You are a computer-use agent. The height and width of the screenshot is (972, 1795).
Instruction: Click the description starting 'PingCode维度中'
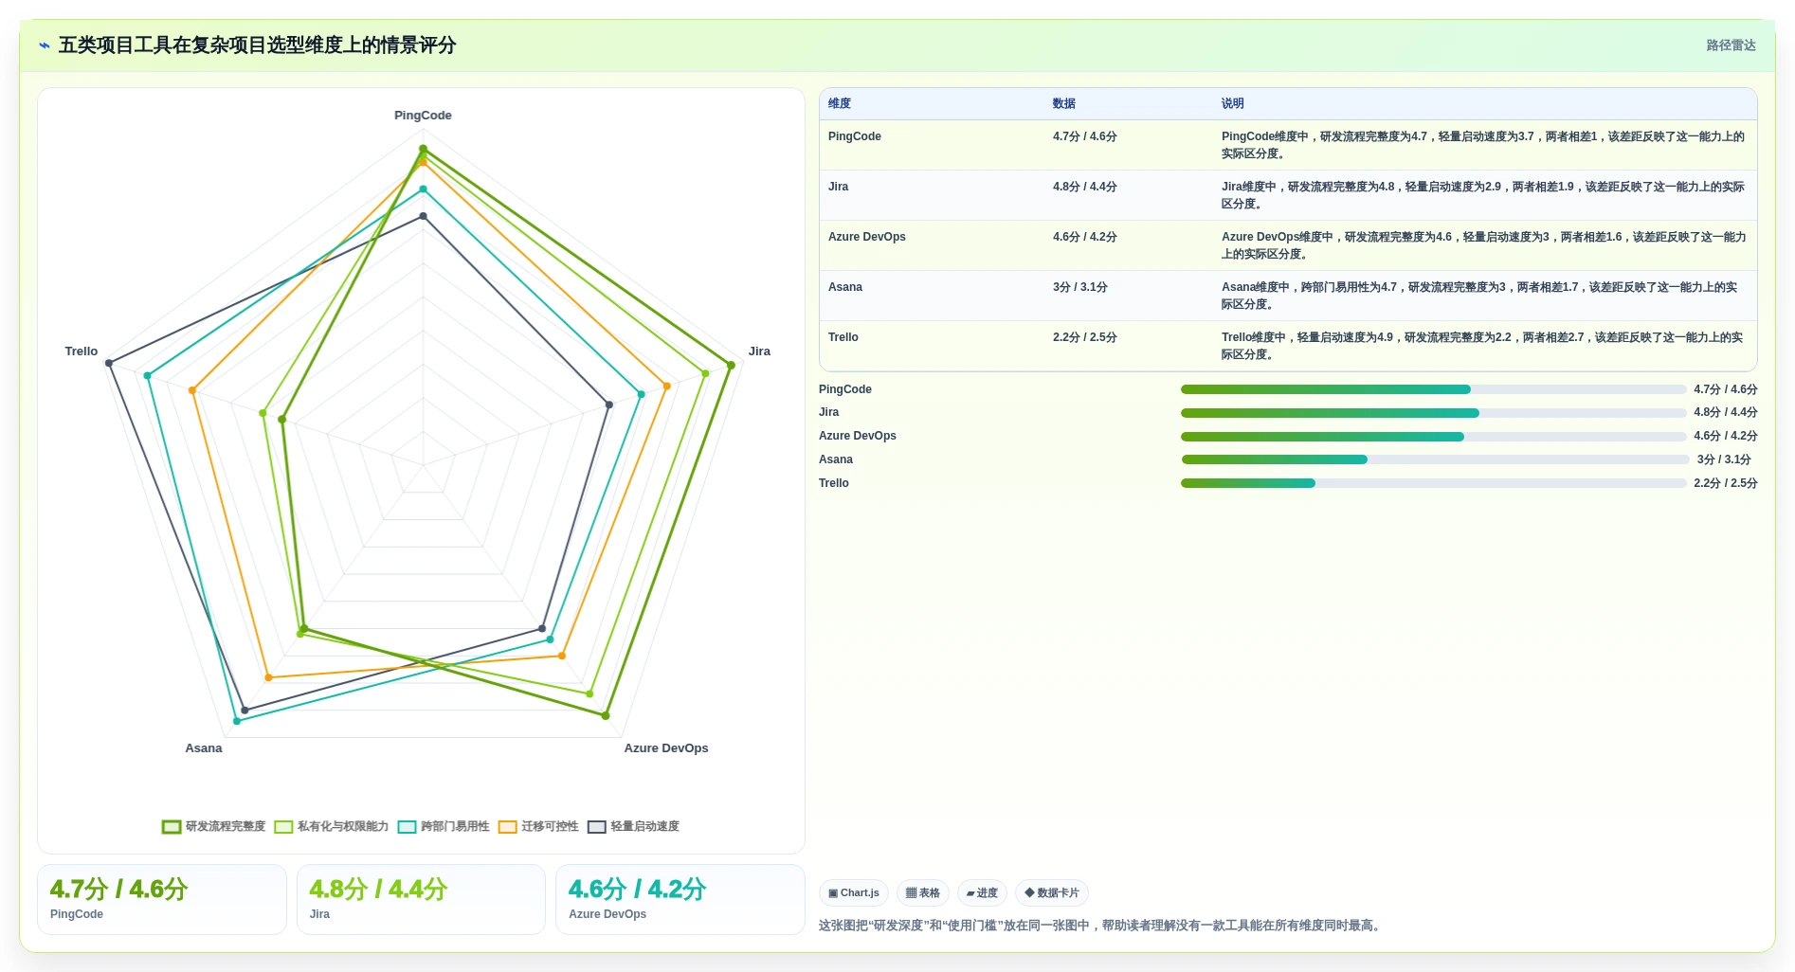click(1483, 145)
